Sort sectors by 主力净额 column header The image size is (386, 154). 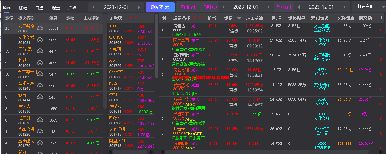pyautogui.click(x=91, y=18)
